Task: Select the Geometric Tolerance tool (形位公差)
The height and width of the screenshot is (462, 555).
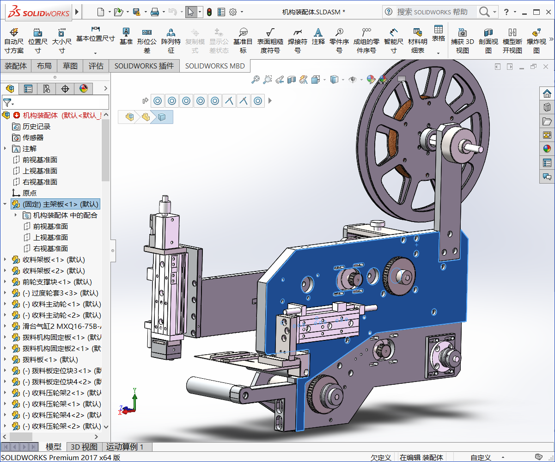Action: click(x=147, y=40)
